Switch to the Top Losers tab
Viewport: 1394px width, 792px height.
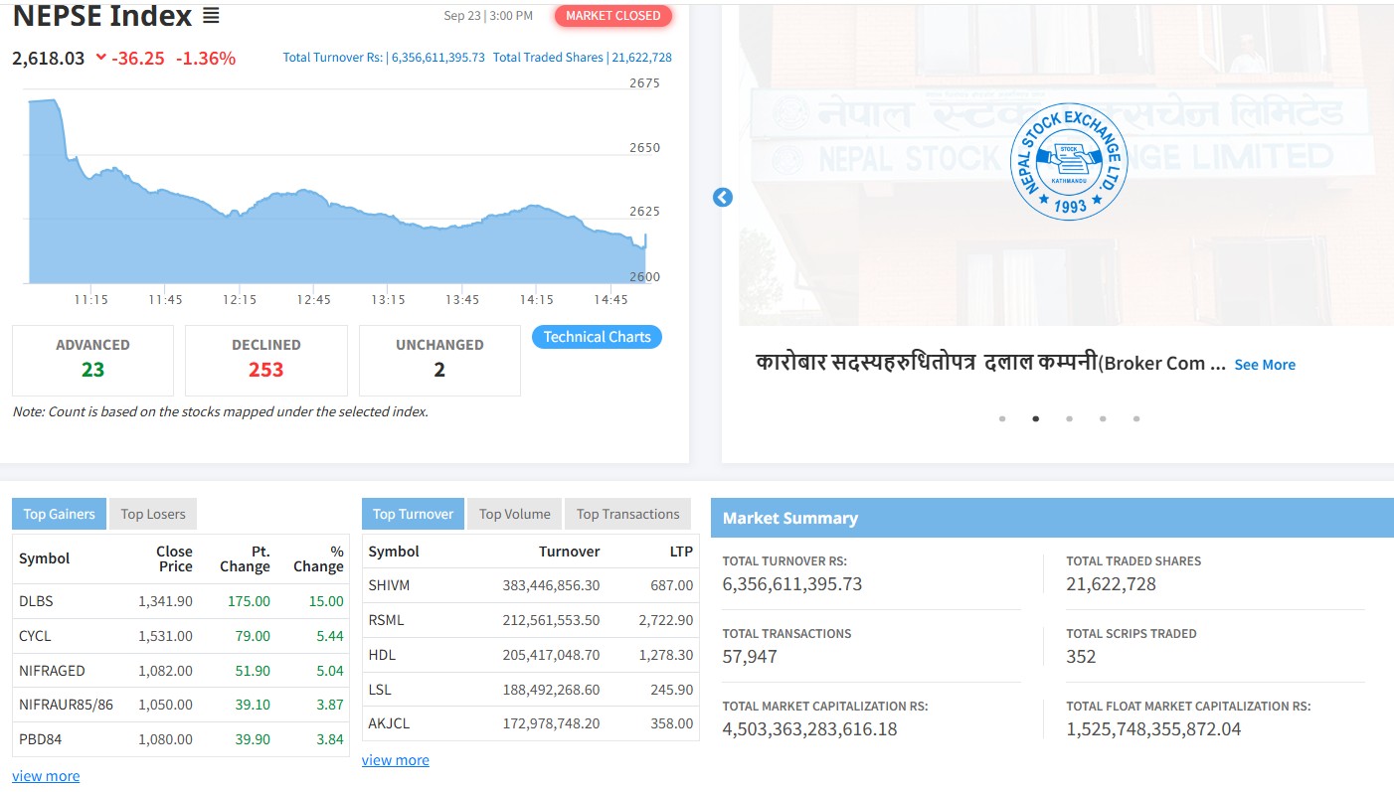point(153,514)
